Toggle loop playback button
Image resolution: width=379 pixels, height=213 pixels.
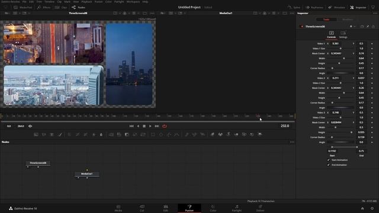165,126
